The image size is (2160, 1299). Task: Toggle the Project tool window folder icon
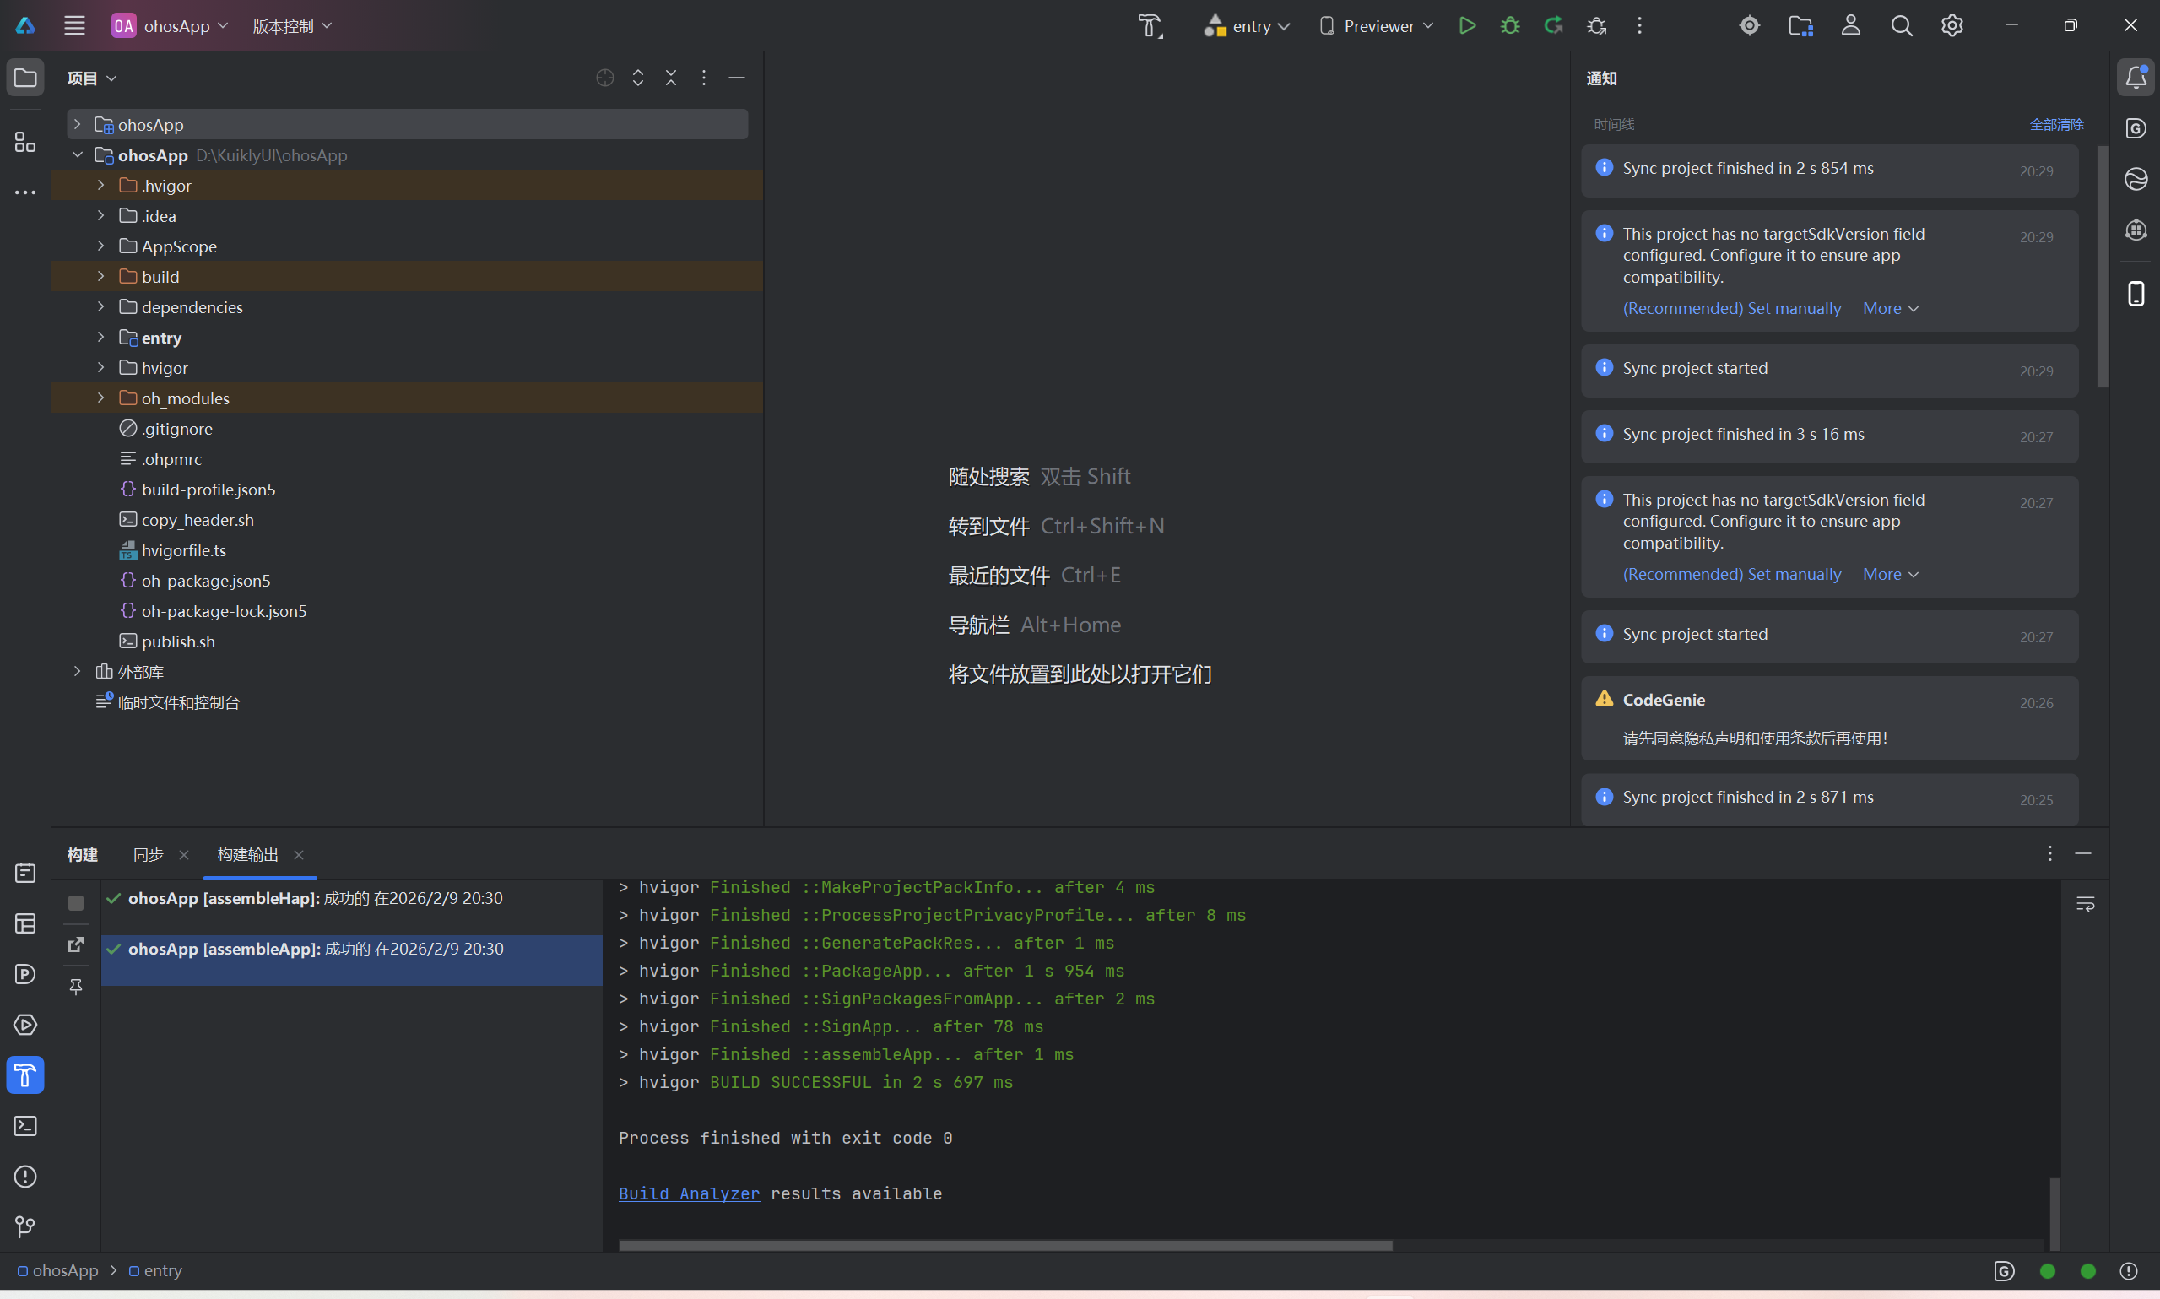24,77
